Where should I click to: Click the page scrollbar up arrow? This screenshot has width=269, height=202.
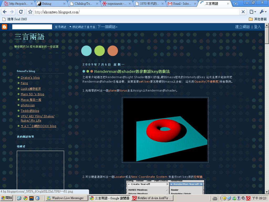click(x=267, y=25)
